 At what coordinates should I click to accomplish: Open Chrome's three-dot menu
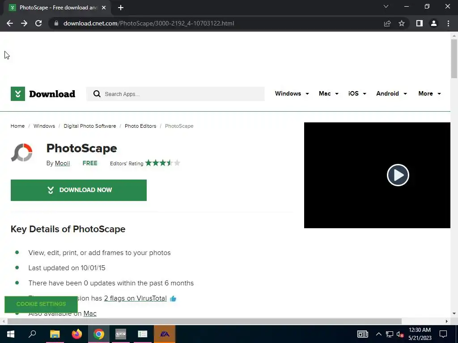tap(448, 23)
